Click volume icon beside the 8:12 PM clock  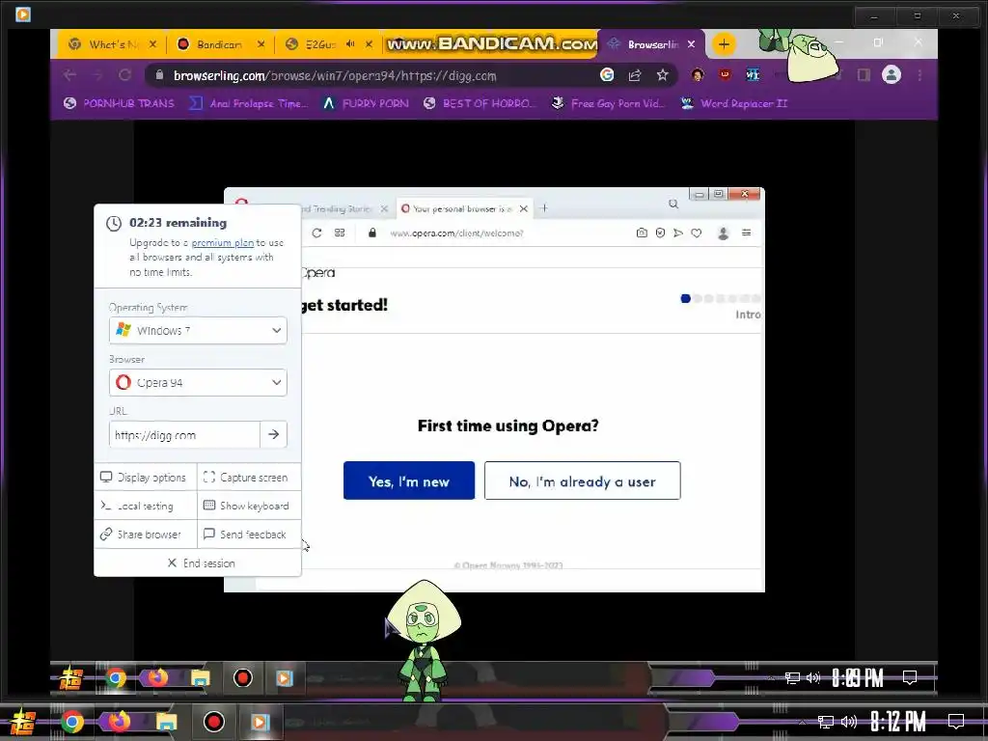click(849, 722)
